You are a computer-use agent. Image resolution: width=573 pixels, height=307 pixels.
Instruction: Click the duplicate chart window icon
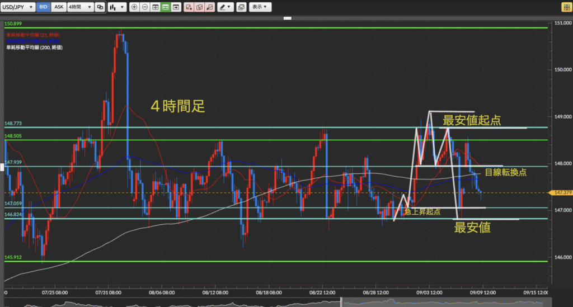click(100, 7)
